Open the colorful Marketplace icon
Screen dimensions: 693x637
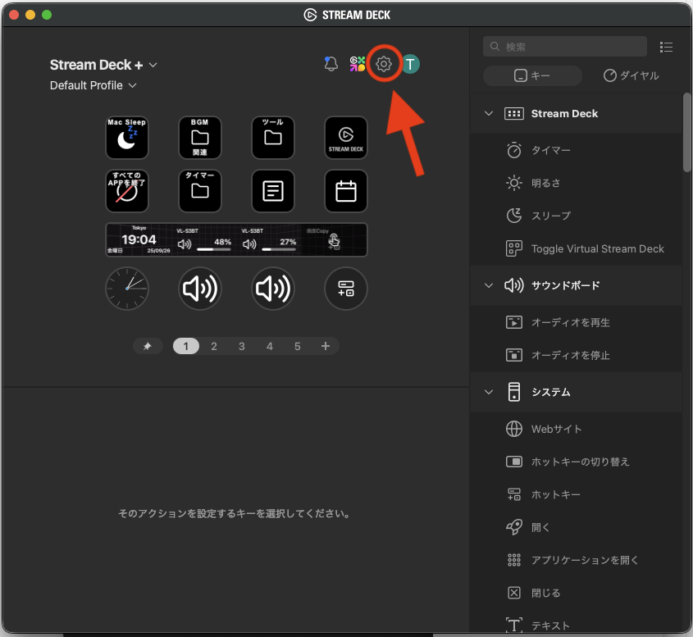pos(357,64)
